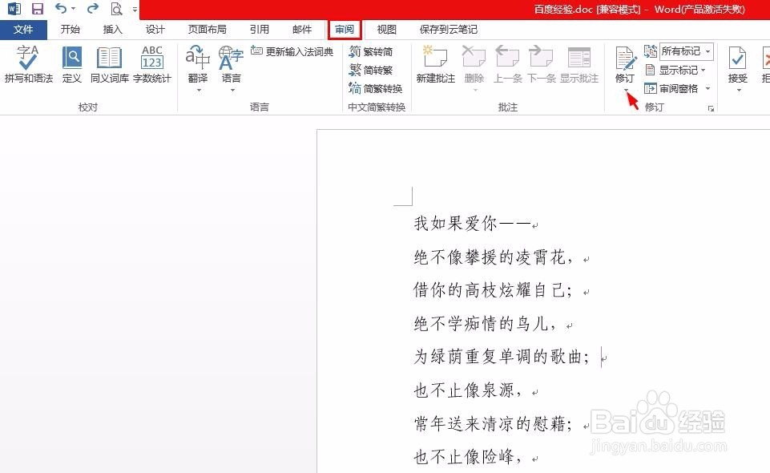Toggle the 审阅窗格 reviewing pane
The height and width of the screenshot is (473, 770).
point(671,89)
